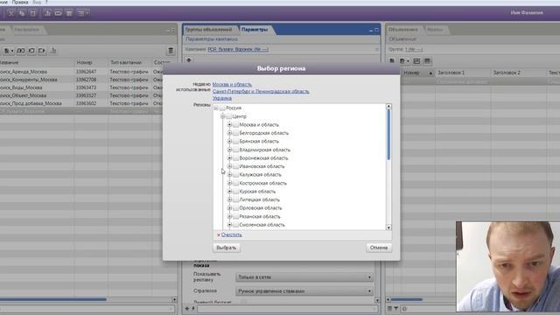Open the Показывать рекламу dropdown 'Только в сетях'

tap(304, 277)
